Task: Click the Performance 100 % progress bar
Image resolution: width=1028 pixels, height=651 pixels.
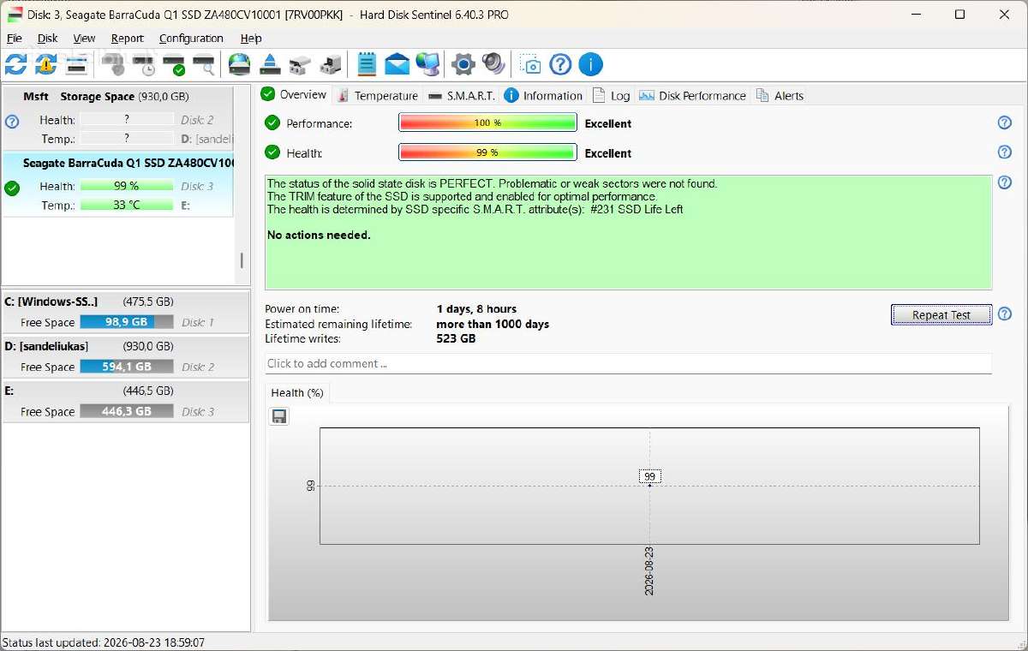Action: (487, 122)
